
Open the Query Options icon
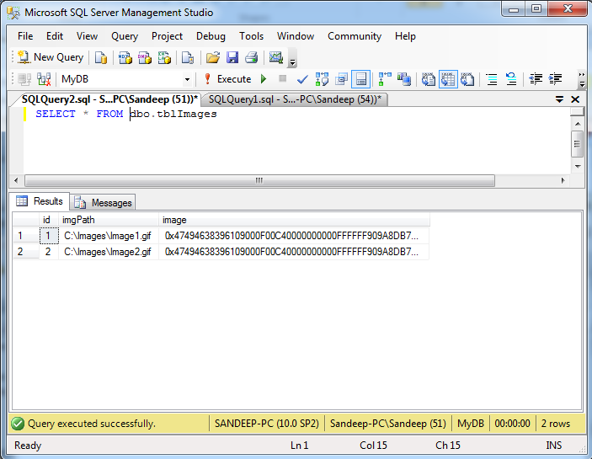tap(341, 79)
